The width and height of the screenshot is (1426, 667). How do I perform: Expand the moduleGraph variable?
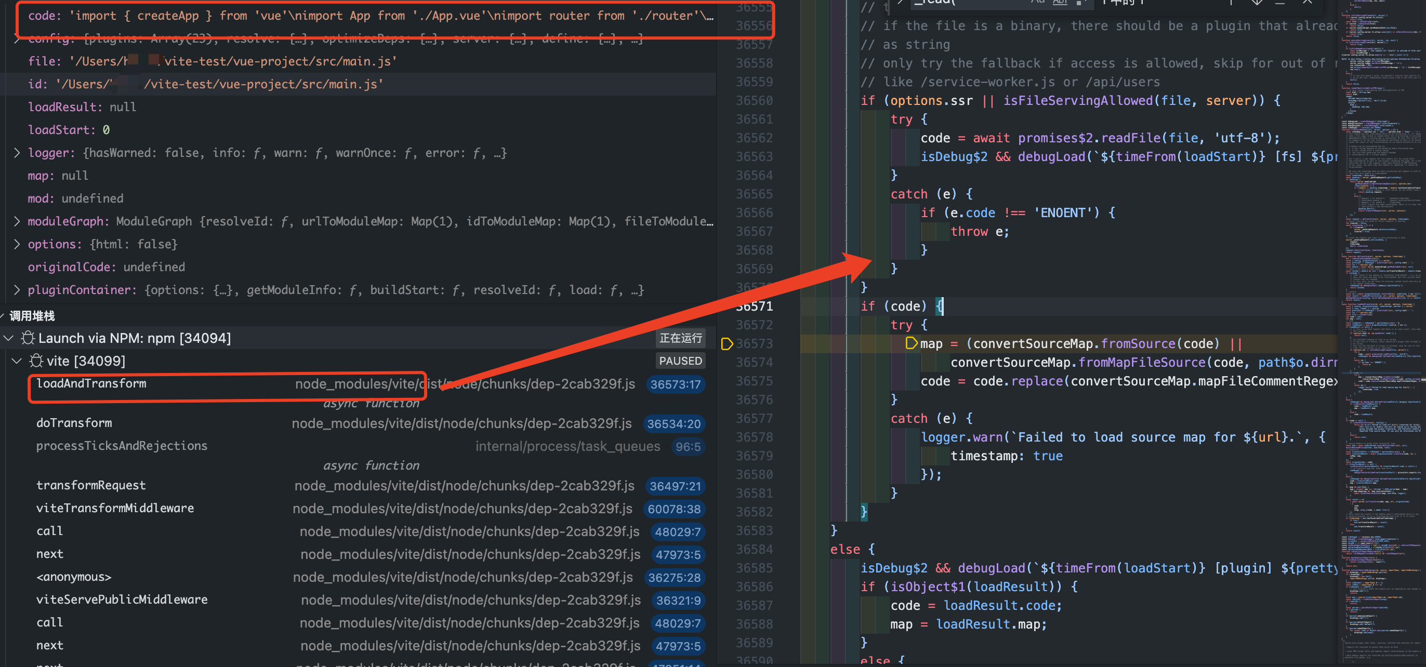click(x=17, y=221)
